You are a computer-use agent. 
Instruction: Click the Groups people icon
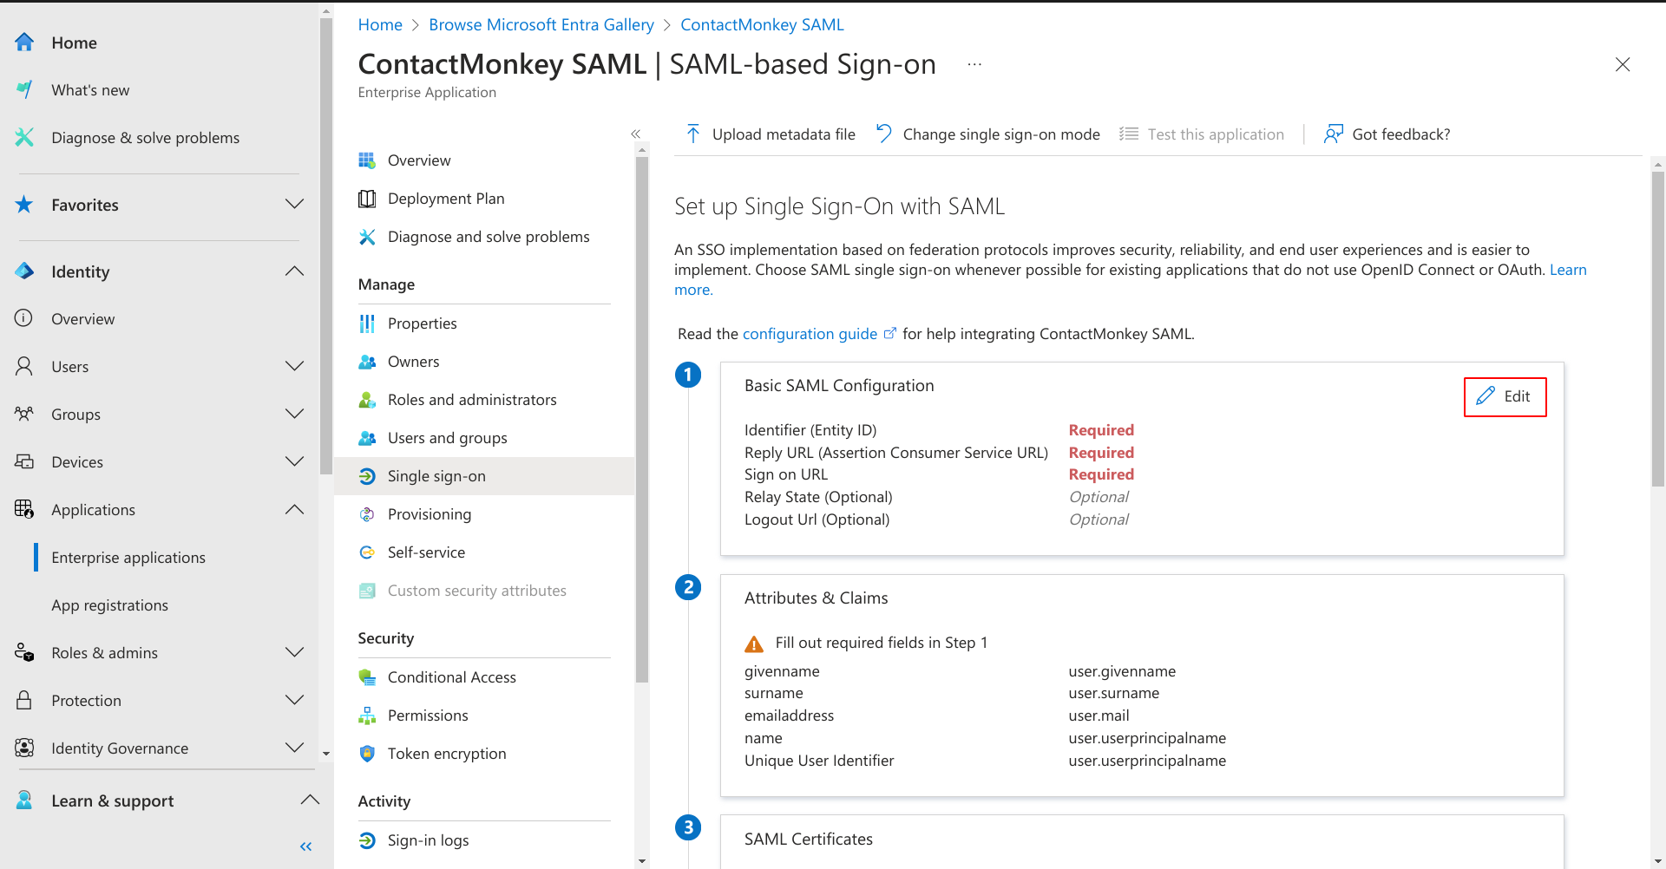click(x=24, y=414)
